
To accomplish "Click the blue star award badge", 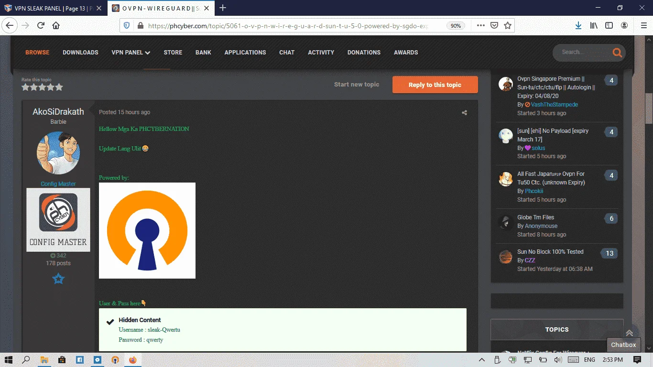I will coord(58,279).
